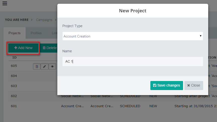Click the ID column header
This screenshot has width=217, height=122.
[14, 57]
